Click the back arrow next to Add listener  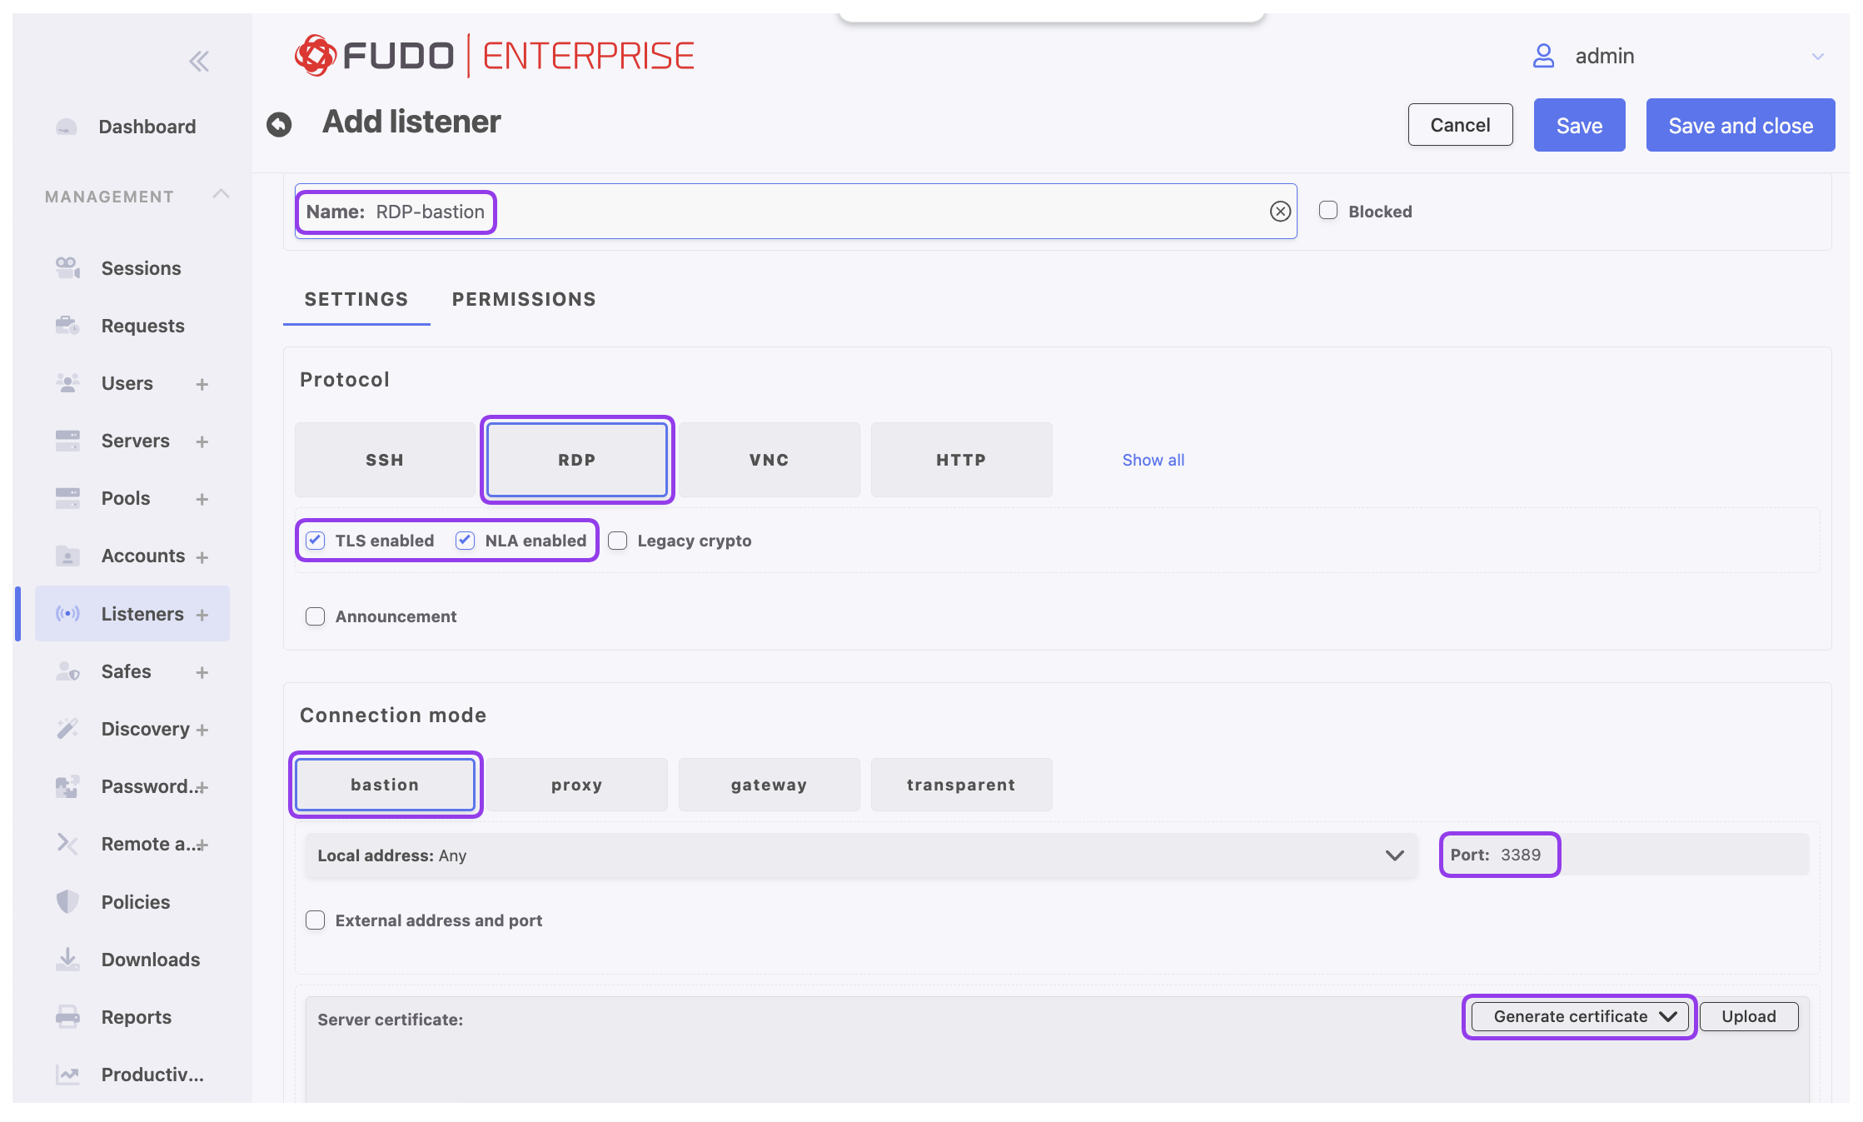[x=279, y=124]
